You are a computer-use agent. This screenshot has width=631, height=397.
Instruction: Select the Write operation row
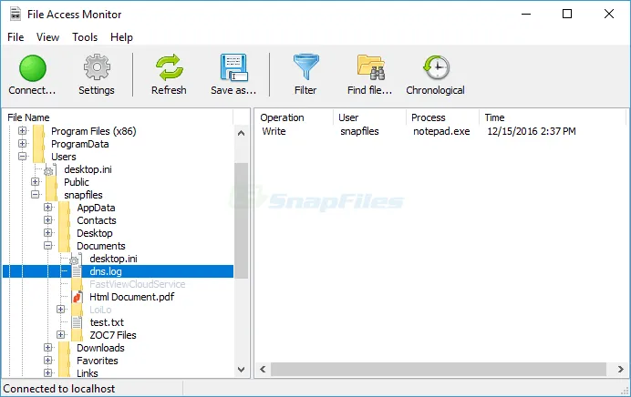pyautogui.click(x=440, y=131)
